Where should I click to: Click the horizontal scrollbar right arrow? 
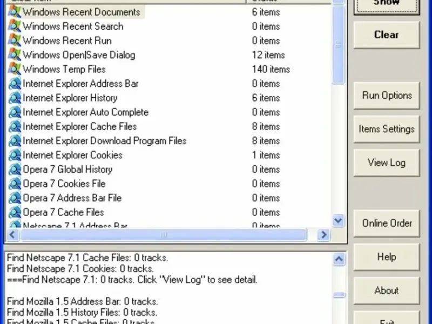(x=323, y=235)
